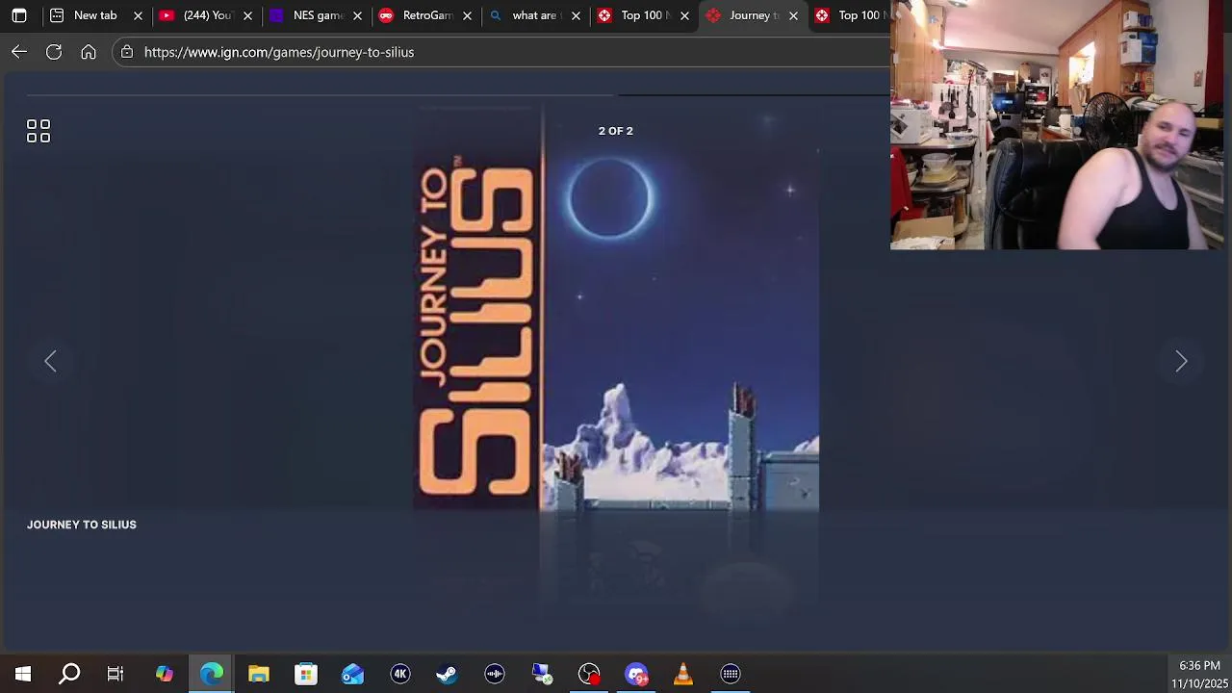
Task: Close the New tab tab
Action: (x=138, y=15)
